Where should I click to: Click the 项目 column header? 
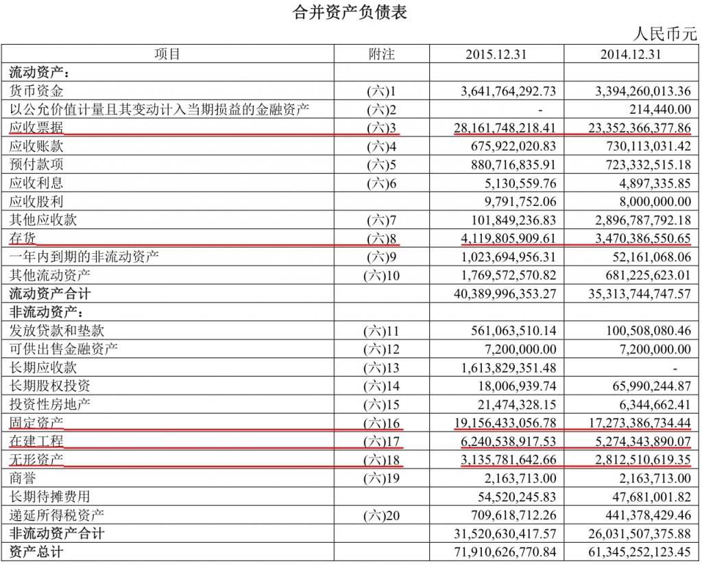(167, 54)
